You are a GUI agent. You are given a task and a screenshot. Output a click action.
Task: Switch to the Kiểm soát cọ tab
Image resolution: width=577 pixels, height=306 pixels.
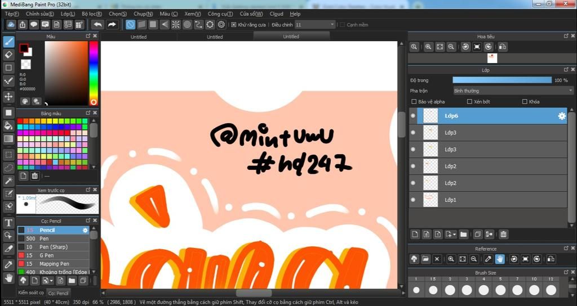click(x=31, y=292)
